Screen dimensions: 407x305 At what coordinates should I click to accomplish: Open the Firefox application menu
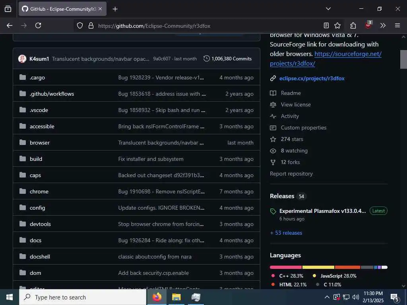click(x=397, y=25)
